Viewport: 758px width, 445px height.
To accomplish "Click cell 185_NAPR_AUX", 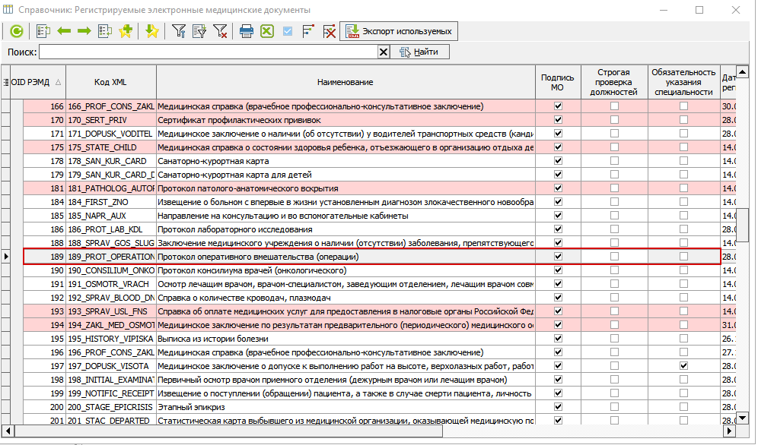I will point(110,216).
